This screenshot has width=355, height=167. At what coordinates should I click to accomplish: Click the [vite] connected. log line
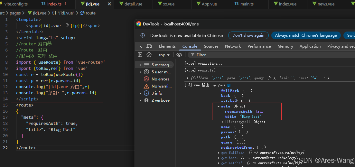(201, 70)
